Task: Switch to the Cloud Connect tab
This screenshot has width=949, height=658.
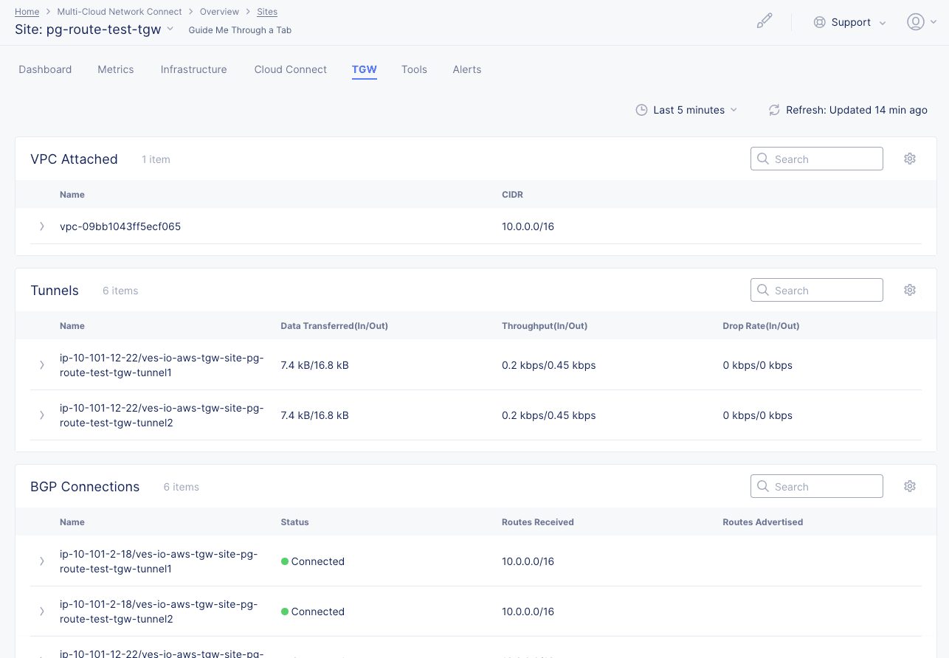Action: pyautogui.click(x=291, y=69)
